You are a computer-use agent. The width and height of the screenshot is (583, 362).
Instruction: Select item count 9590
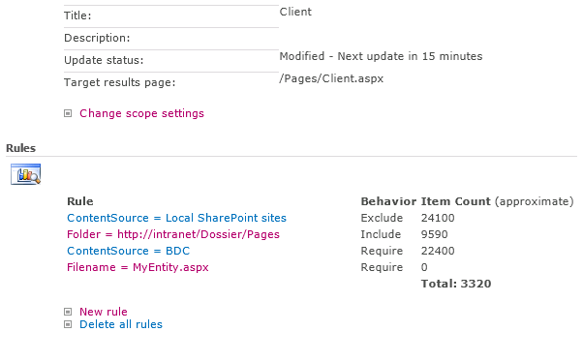[x=434, y=234]
